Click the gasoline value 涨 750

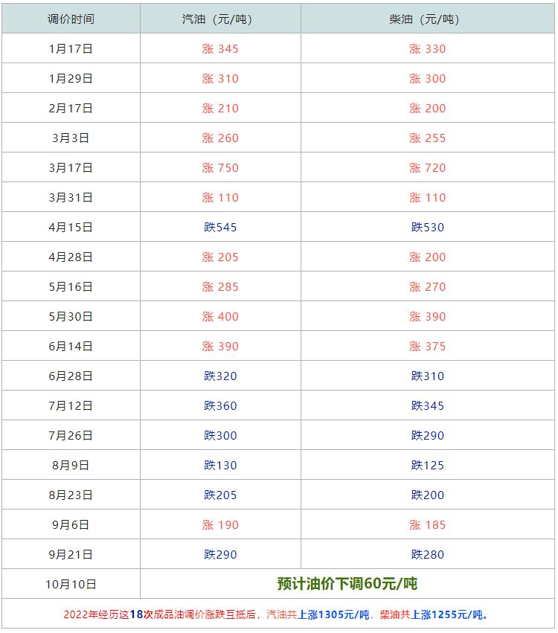220,168
